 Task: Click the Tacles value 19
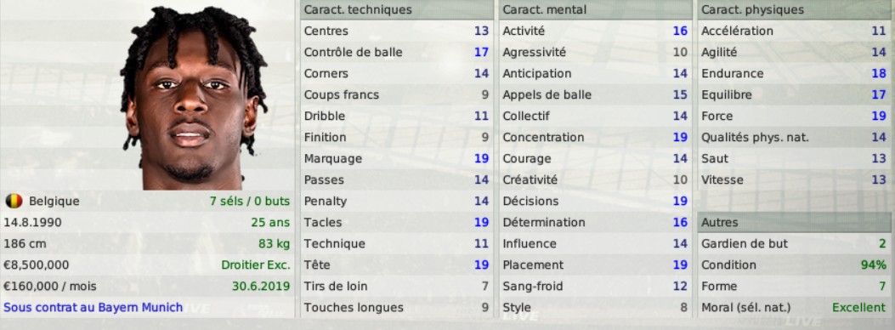click(x=481, y=222)
